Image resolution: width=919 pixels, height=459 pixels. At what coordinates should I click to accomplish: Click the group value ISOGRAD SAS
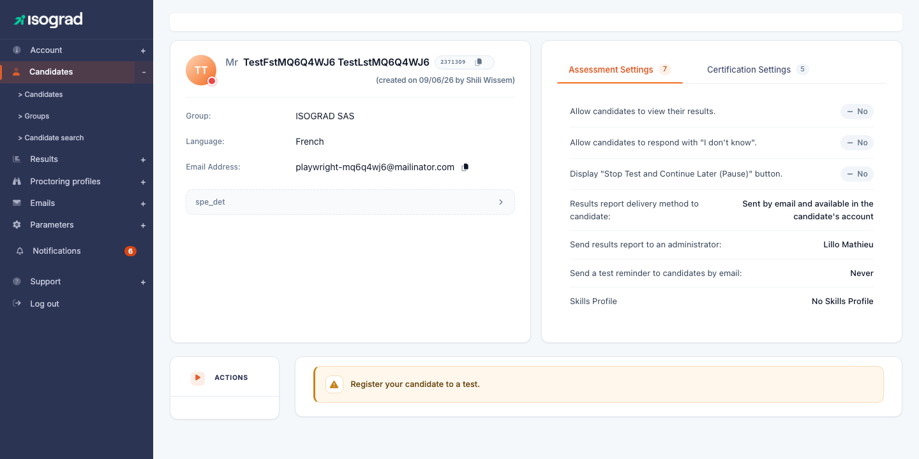(325, 116)
